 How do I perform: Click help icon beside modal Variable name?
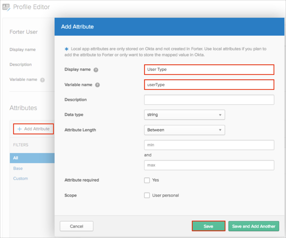[98, 85]
